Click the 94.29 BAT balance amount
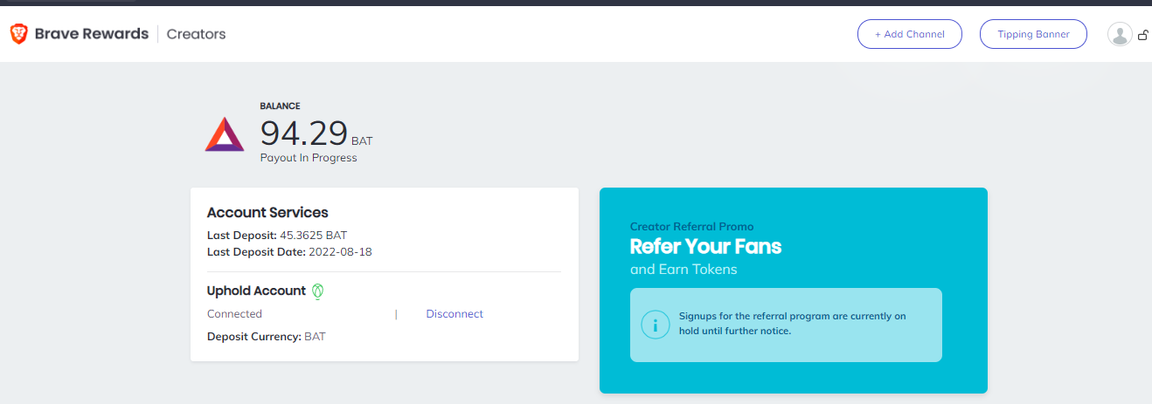The width and height of the screenshot is (1152, 404). coord(316,134)
